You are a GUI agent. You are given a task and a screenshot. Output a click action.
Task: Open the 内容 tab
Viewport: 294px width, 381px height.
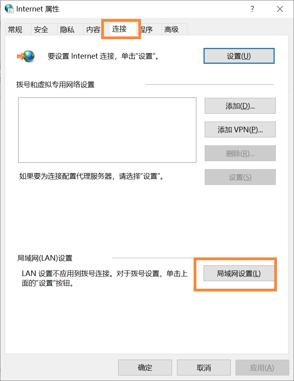coord(93,30)
